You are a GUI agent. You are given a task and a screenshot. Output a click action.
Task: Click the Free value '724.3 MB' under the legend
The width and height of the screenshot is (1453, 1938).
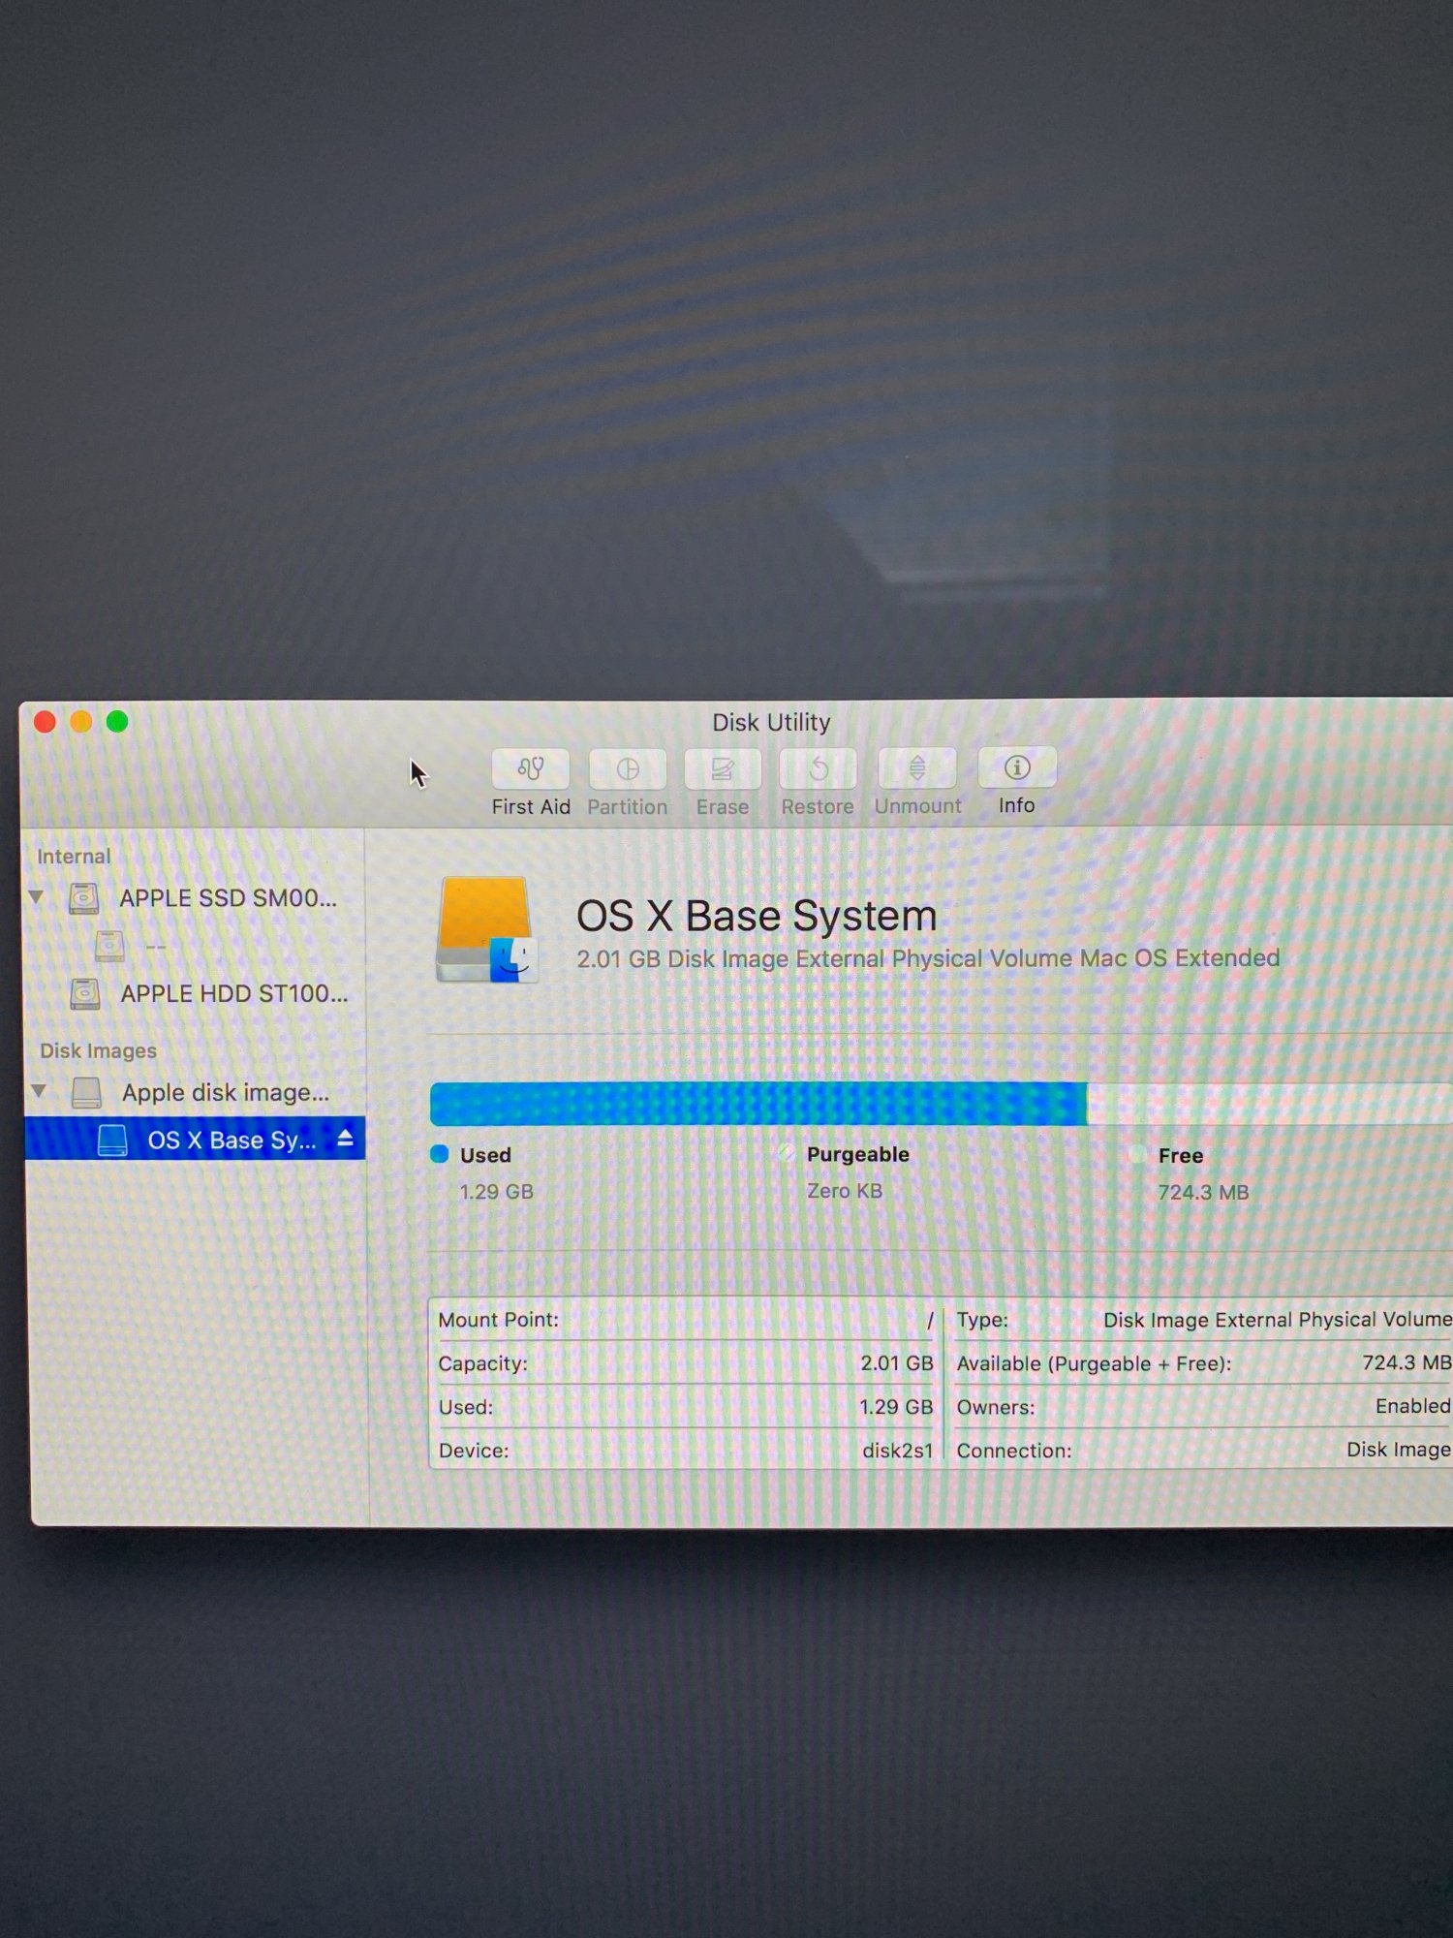pos(1203,1192)
